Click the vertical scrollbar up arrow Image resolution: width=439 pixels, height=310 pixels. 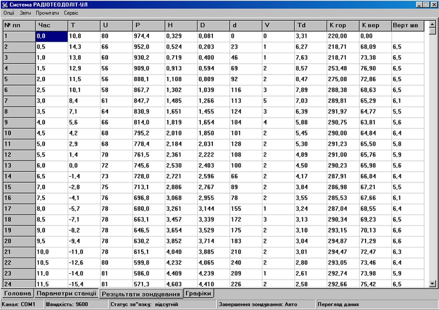[433, 24]
